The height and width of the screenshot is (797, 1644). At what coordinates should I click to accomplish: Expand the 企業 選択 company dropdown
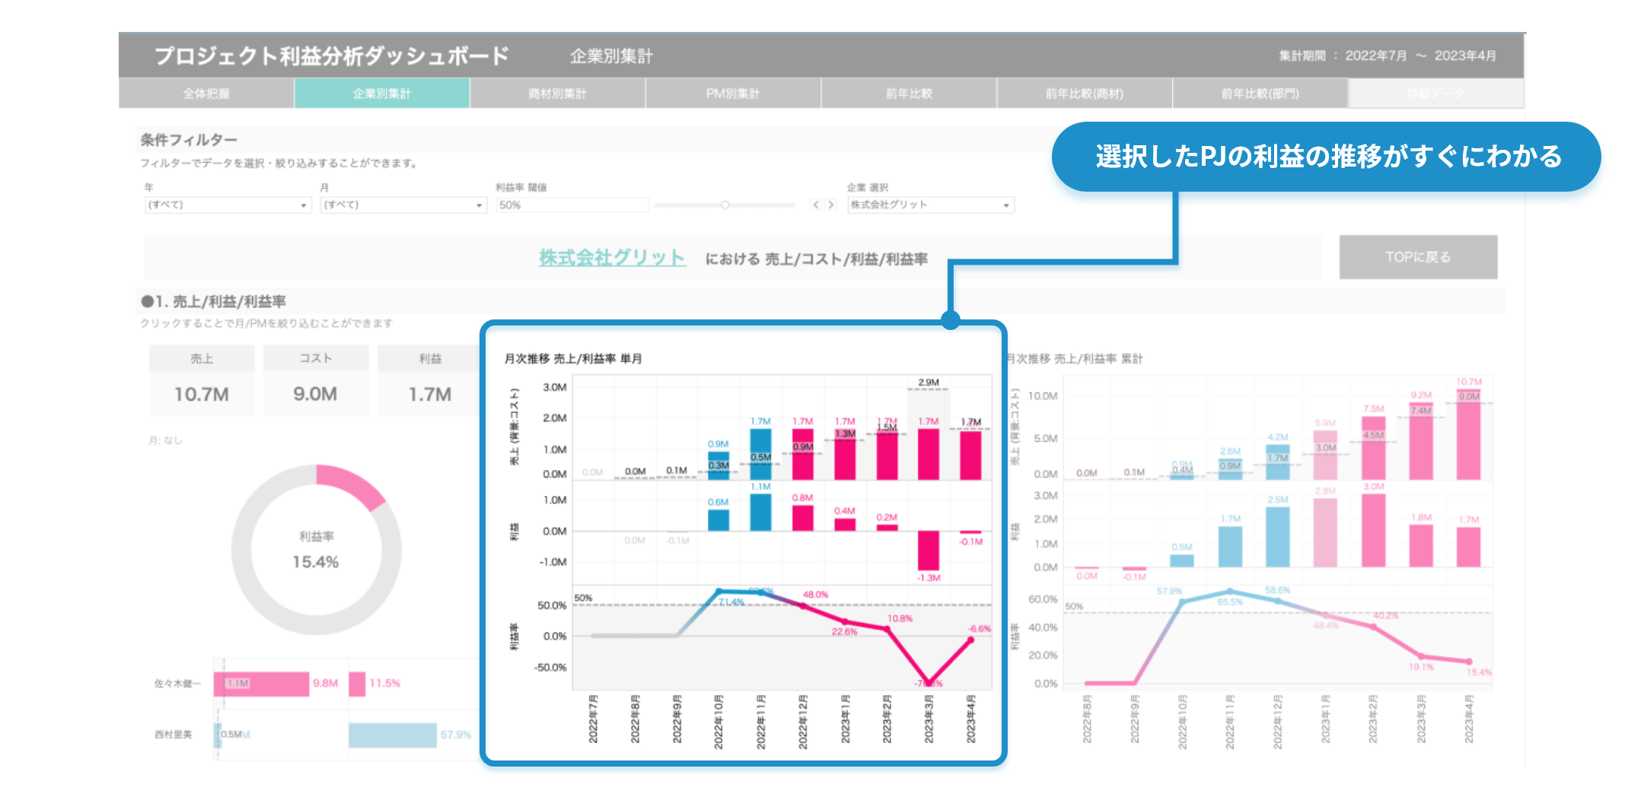point(931,205)
